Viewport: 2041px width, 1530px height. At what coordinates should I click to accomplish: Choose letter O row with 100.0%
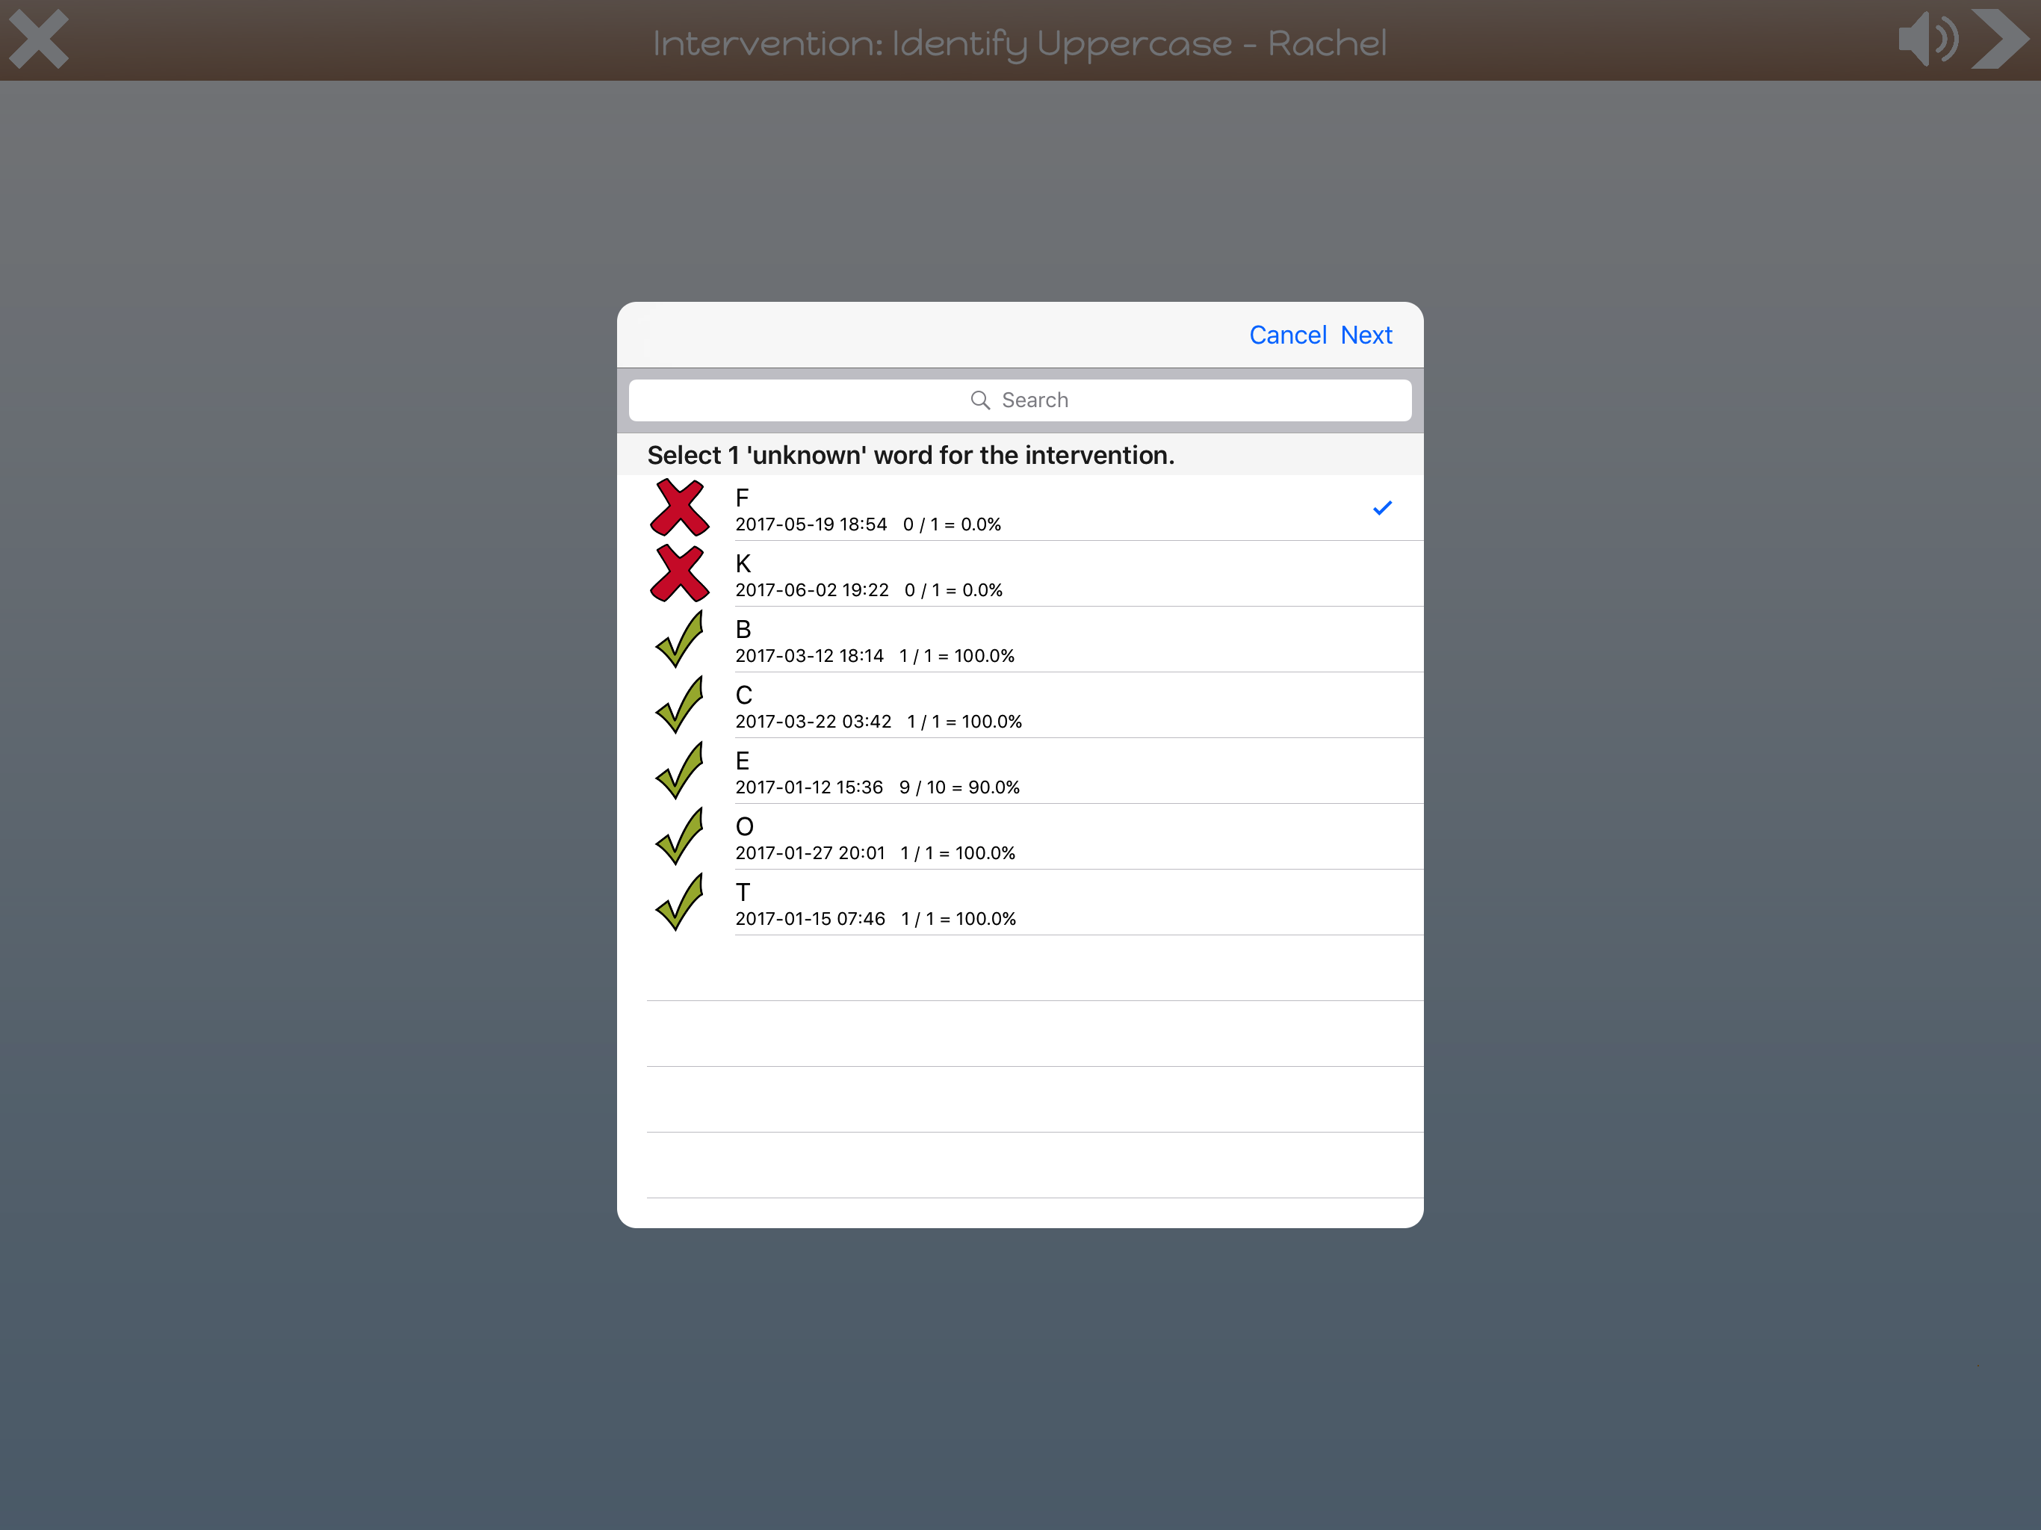coord(1015,838)
